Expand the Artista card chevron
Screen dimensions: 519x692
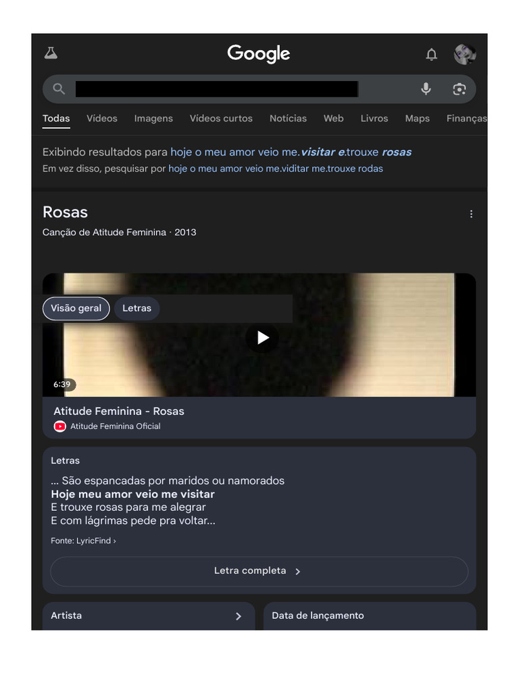coord(239,616)
